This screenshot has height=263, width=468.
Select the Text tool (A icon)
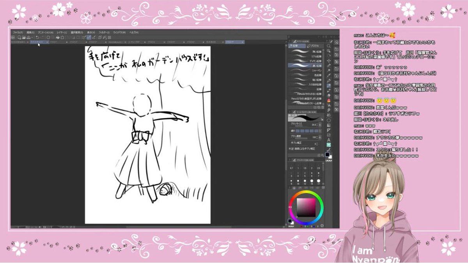329,139
